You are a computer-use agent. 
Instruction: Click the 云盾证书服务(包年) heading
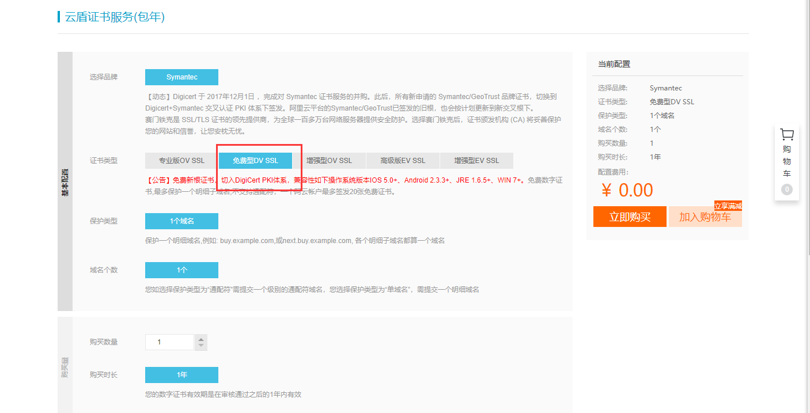click(x=115, y=17)
